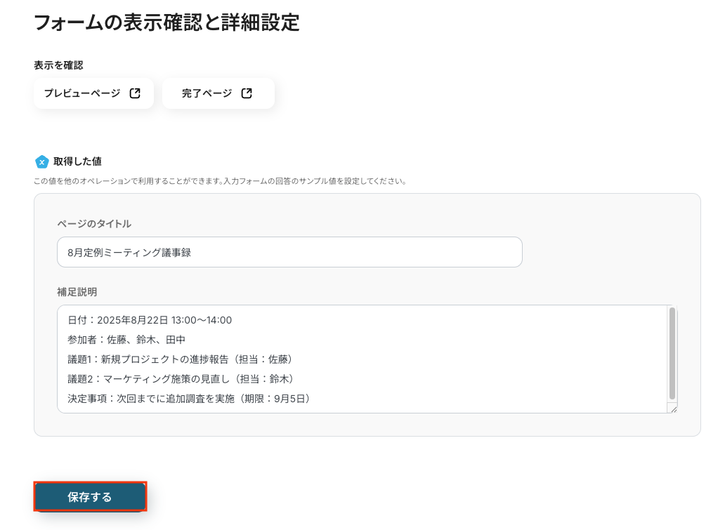
Task: Focus the ページのタイトル input field
Action: [x=289, y=252]
